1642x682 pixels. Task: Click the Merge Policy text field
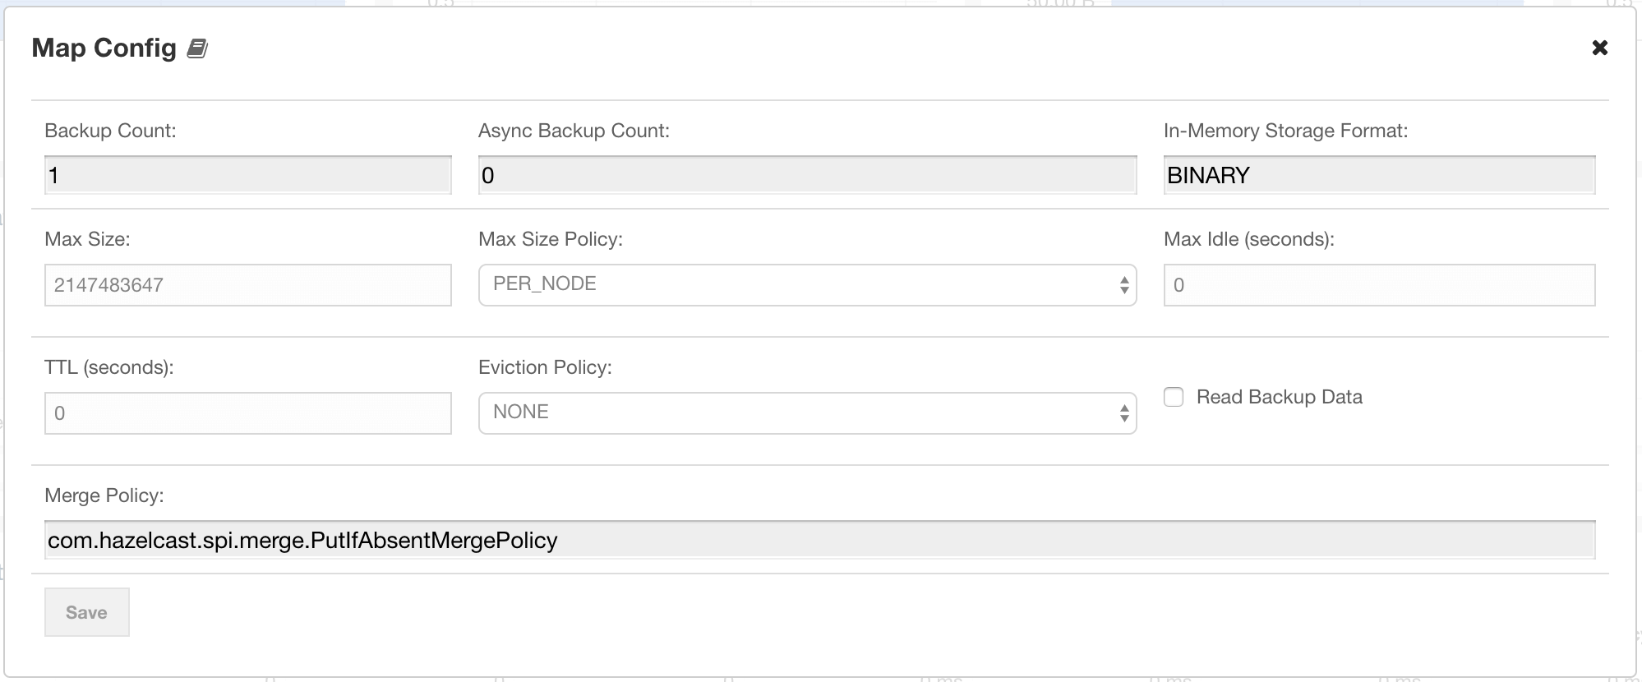click(x=819, y=540)
